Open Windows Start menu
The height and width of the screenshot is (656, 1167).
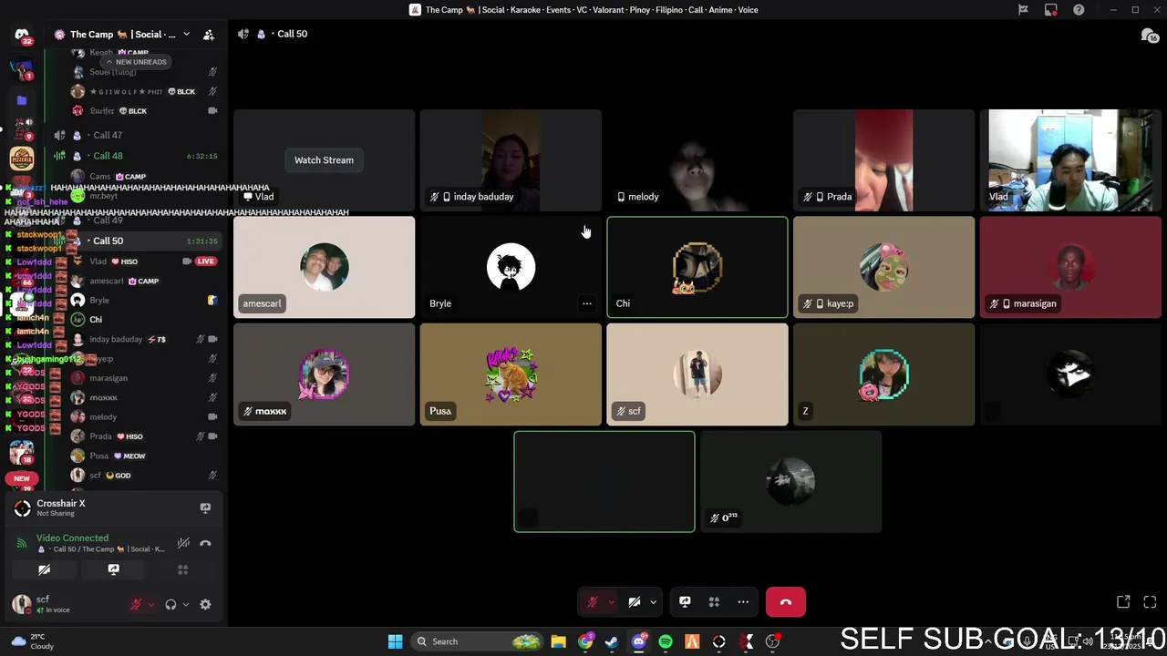point(395,641)
